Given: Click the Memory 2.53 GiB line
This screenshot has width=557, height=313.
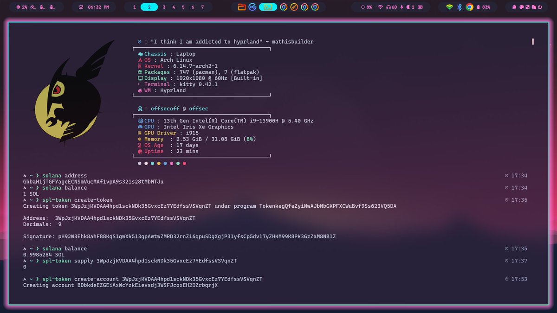Looking at the screenshot, I should (197, 139).
